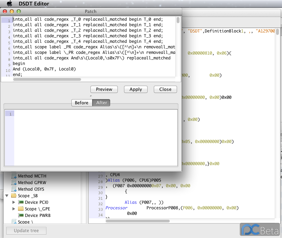This screenshot has width=282, height=238.
Task: Open the DSDT Editor application menu
Action: [x=34, y=4]
